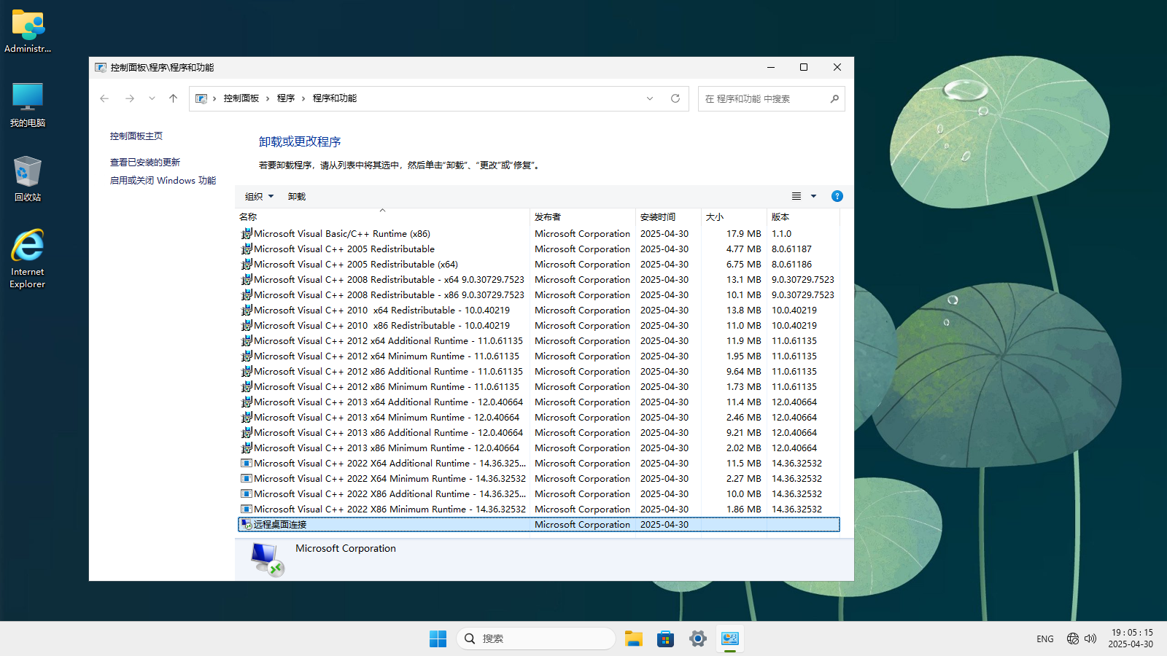Go up one level with up arrow
The image size is (1167, 656).
pyautogui.click(x=173, y=98)
